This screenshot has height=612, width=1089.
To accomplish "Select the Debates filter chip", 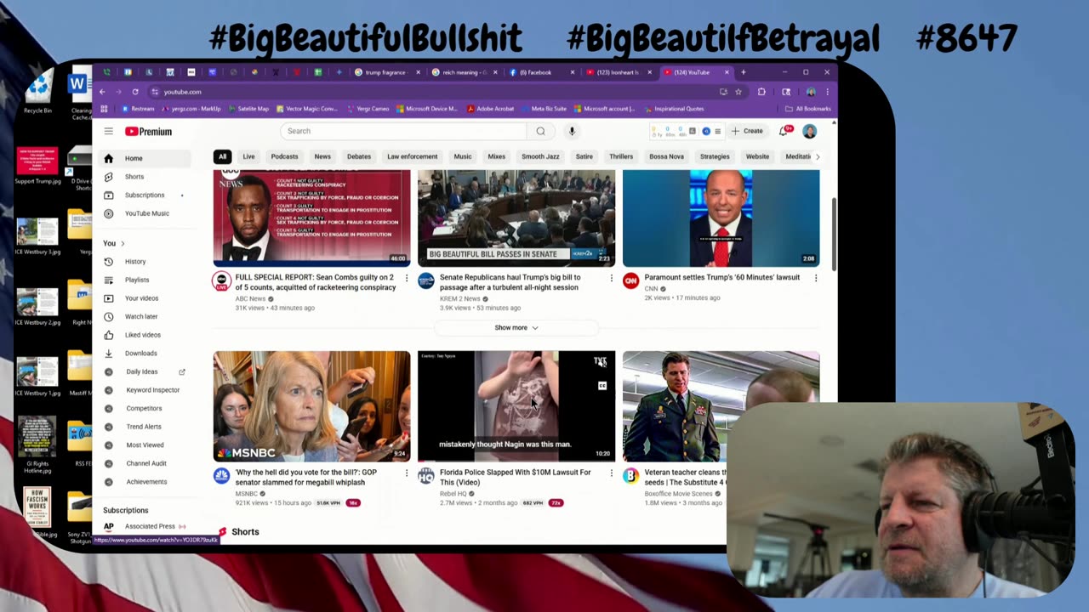I will [359, 156].
